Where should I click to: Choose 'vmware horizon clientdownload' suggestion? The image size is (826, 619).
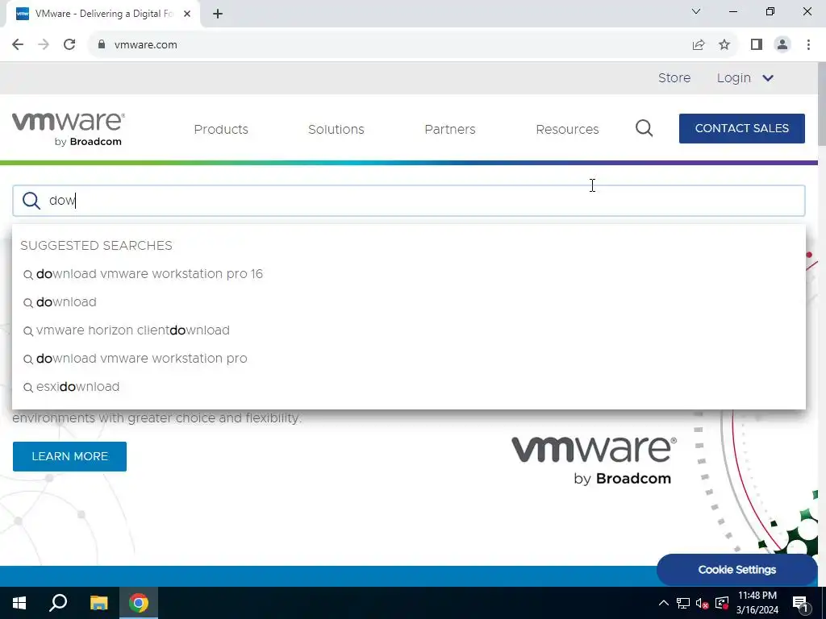click(133, 330)
